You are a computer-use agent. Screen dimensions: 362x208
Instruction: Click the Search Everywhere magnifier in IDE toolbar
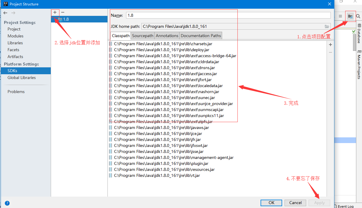[358, 16]
